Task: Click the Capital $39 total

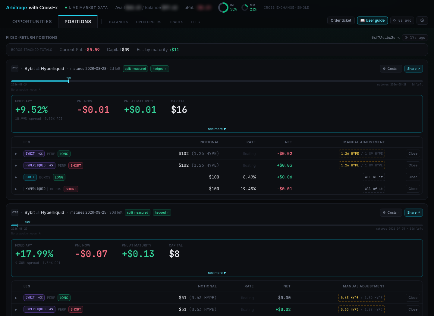Action: click(118, 50)
